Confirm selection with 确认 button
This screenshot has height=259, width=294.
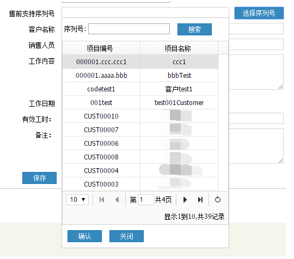[x=84, y=236]
